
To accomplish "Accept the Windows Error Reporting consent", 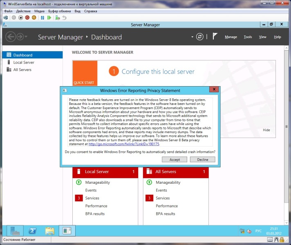I will coord(175,160).
